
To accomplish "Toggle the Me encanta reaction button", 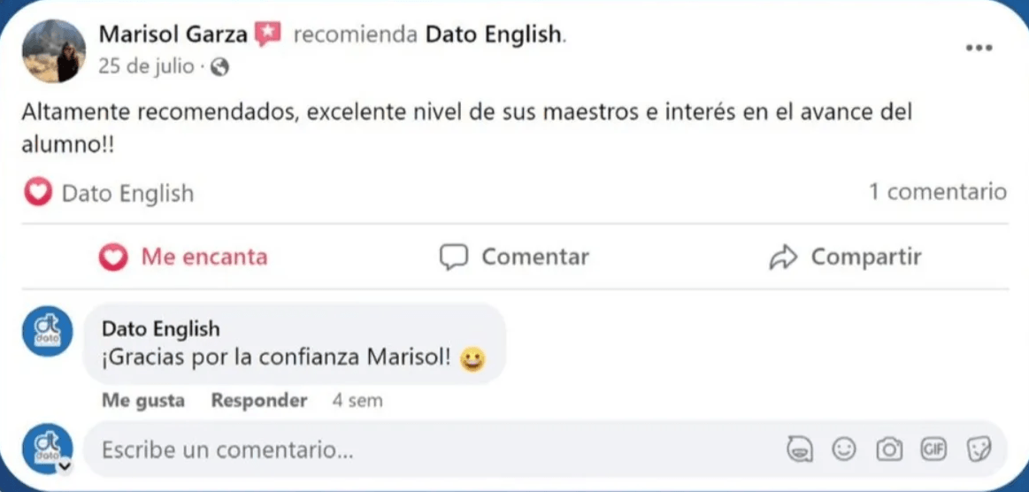I will click(183, 258).
